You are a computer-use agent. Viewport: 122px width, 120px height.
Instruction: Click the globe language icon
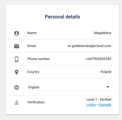click(x=16, y=87)
